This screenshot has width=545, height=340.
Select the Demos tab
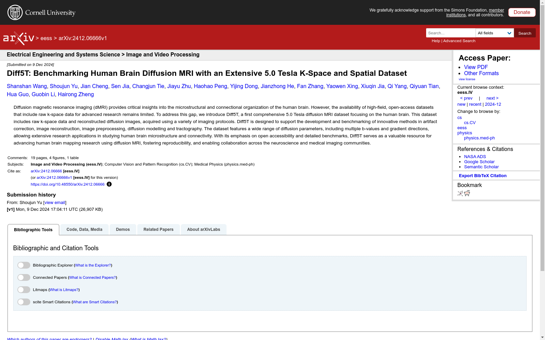click(123, 230)
